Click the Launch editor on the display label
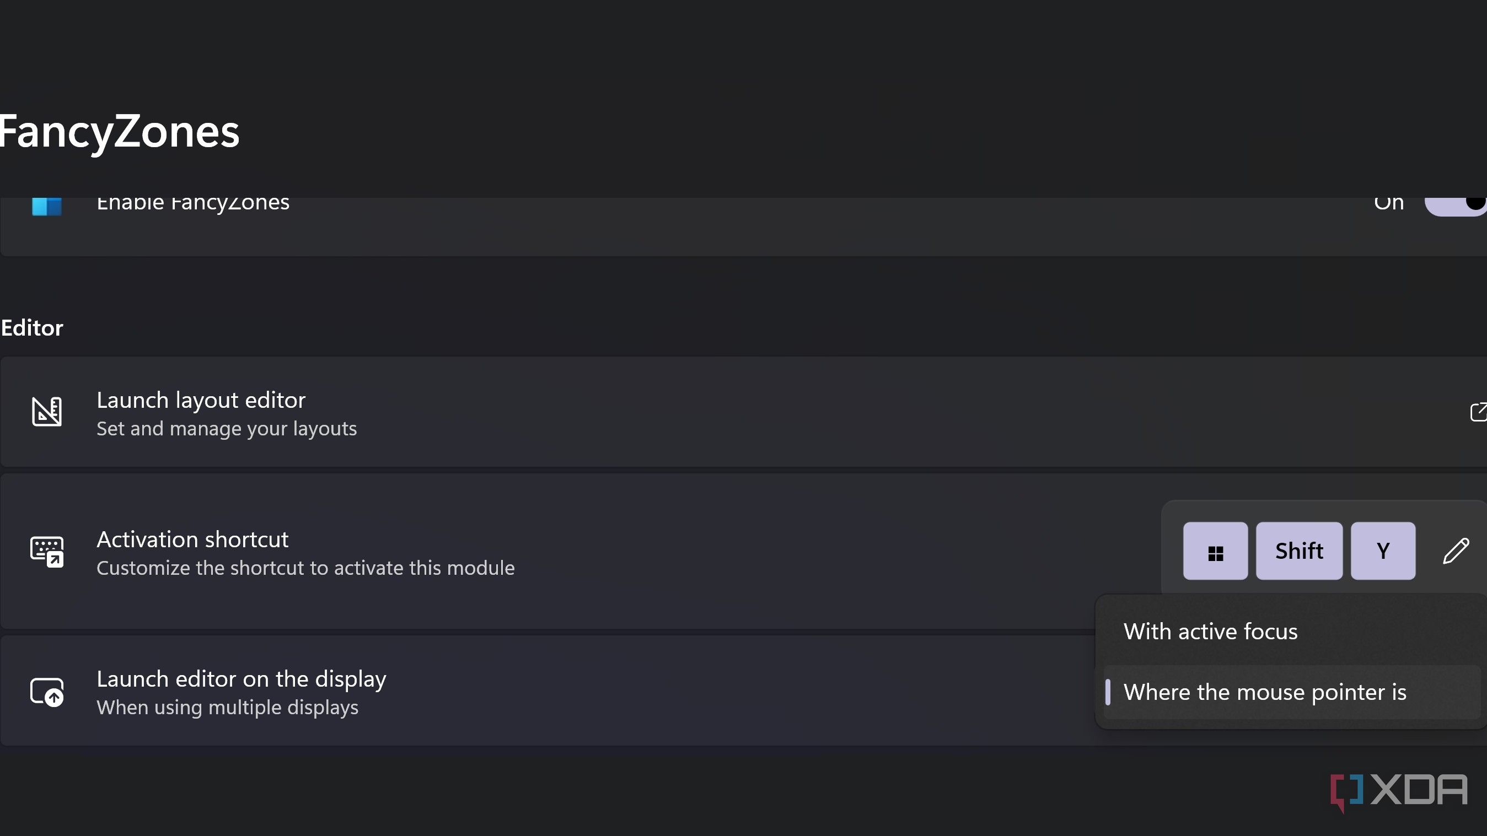Screen dimensions: 1487x836 click(241, 679)
